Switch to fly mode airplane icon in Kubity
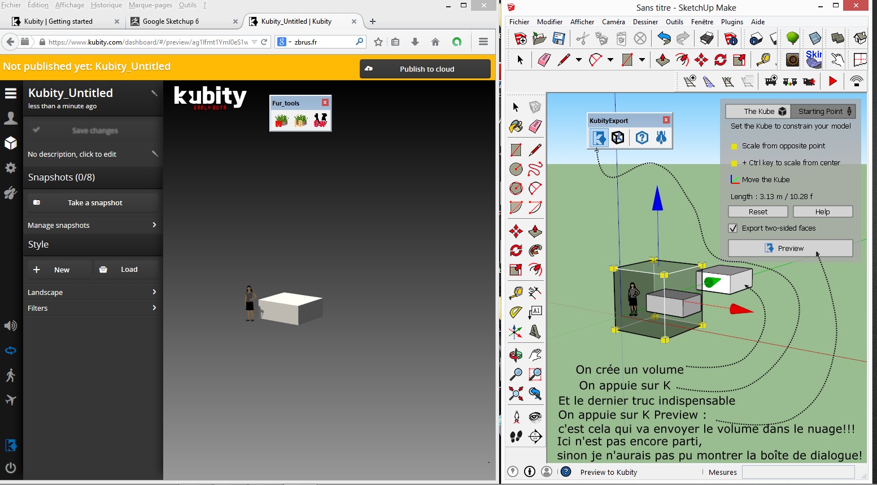The width and height of the screenshot is (877, 485). click(11, 400)
